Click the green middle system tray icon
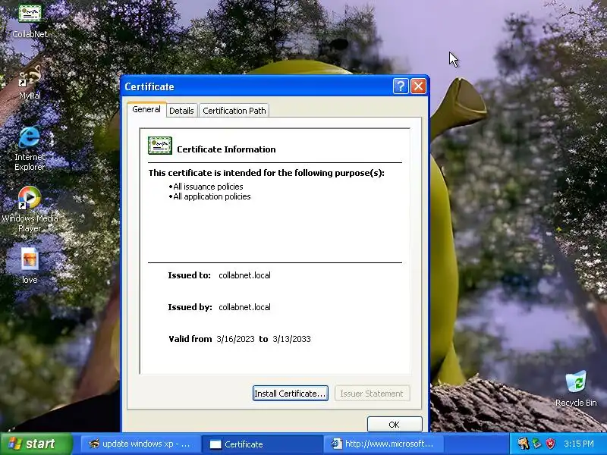This screenshot has width=607, height=455. (537, 444)
